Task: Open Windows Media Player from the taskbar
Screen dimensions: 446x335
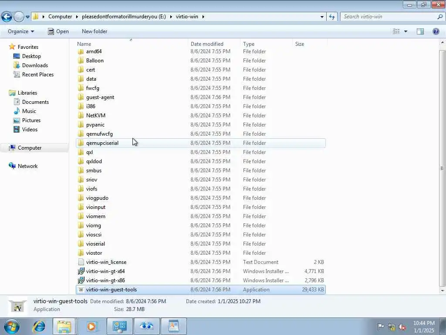Action: click(x=91, y=326)
